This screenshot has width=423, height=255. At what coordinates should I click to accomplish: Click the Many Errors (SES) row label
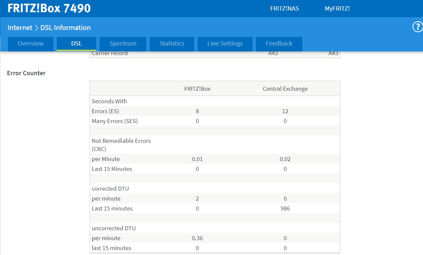(x=114, y=121)
